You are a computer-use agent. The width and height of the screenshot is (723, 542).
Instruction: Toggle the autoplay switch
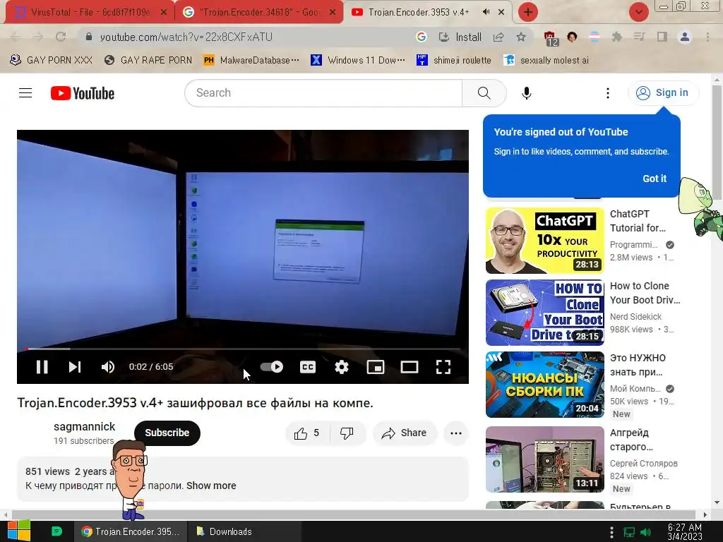[272, 367]
